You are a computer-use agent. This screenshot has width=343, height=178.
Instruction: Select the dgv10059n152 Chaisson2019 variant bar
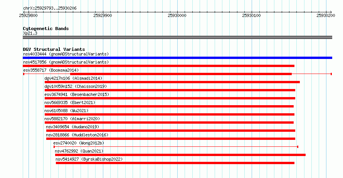(x=170, y=90)
